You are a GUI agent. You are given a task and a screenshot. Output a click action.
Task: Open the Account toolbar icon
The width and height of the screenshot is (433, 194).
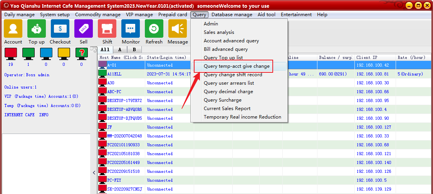coord(13,29)
